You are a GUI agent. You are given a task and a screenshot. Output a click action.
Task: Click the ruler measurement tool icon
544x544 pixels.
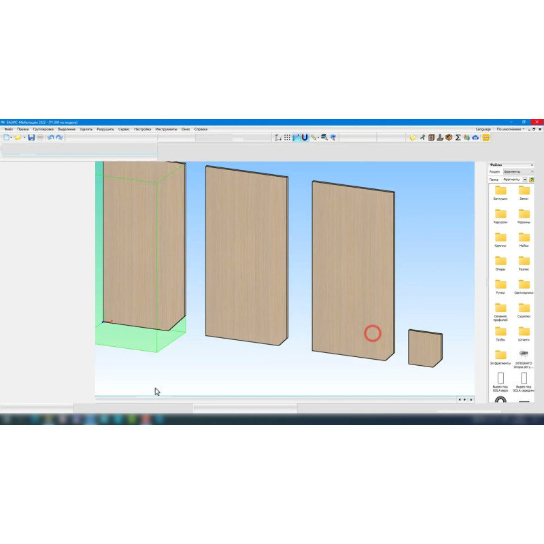click(314, 137)
